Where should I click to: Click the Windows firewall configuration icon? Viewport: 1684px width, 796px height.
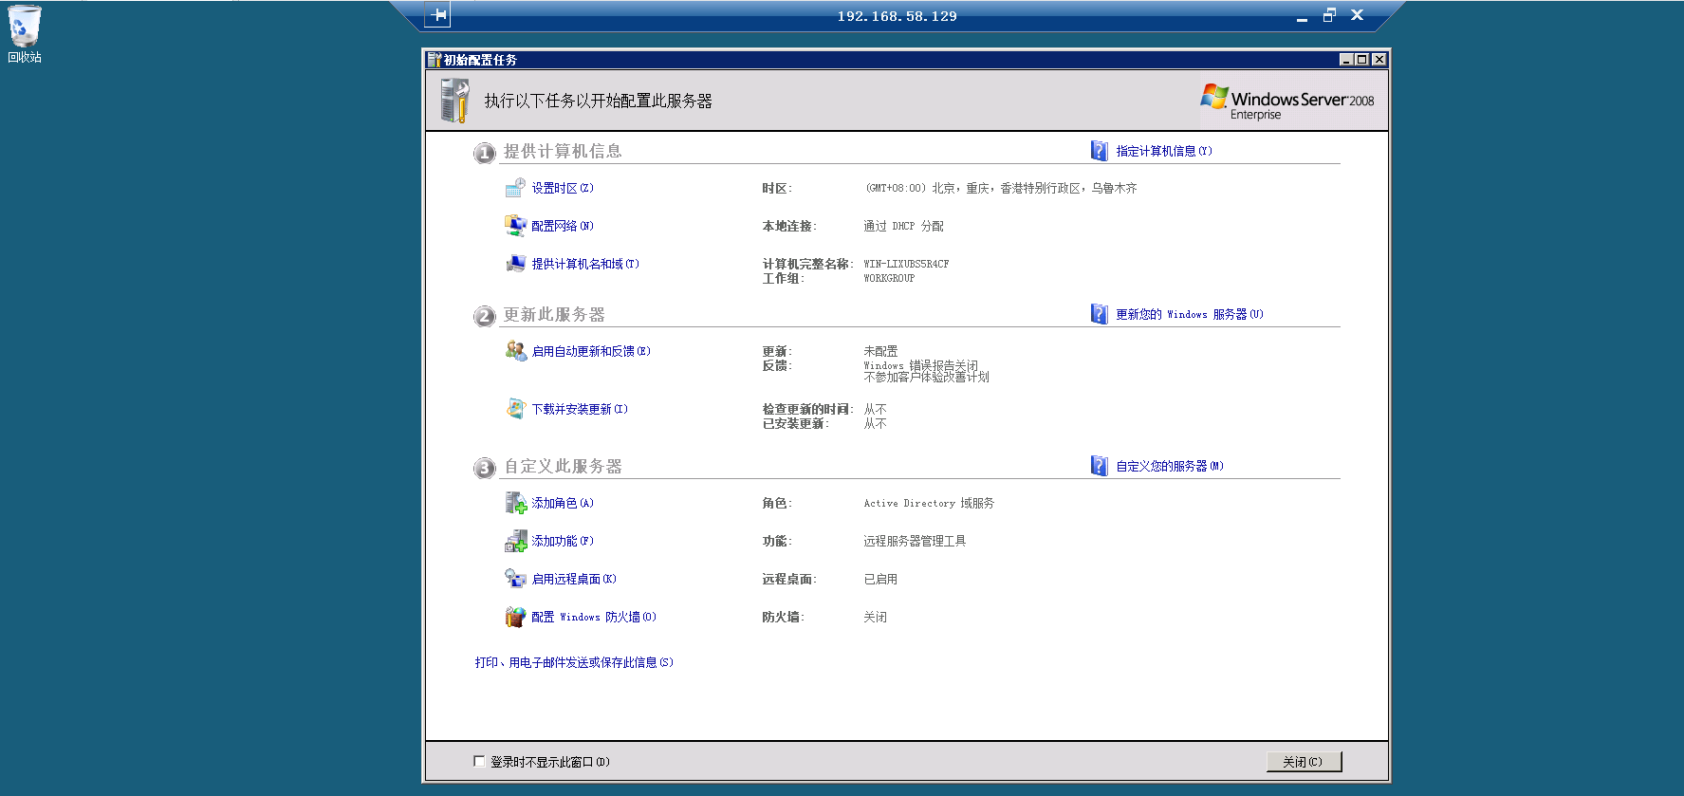click(515, 617)
